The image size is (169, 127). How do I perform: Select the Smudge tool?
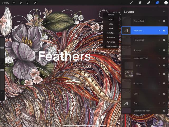pyautogui.click(x=140, y=3)
